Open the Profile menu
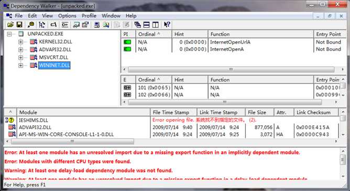Viewport: 350px width, 191px height. coord(89,16)
